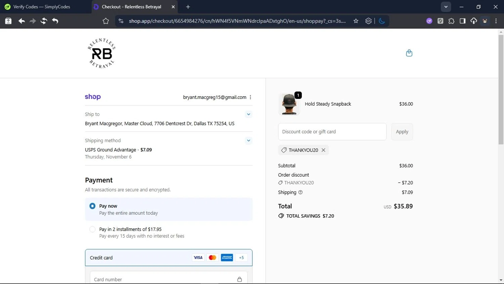
Task: Click the page vertical scrollbar
Action: point(501,90)
